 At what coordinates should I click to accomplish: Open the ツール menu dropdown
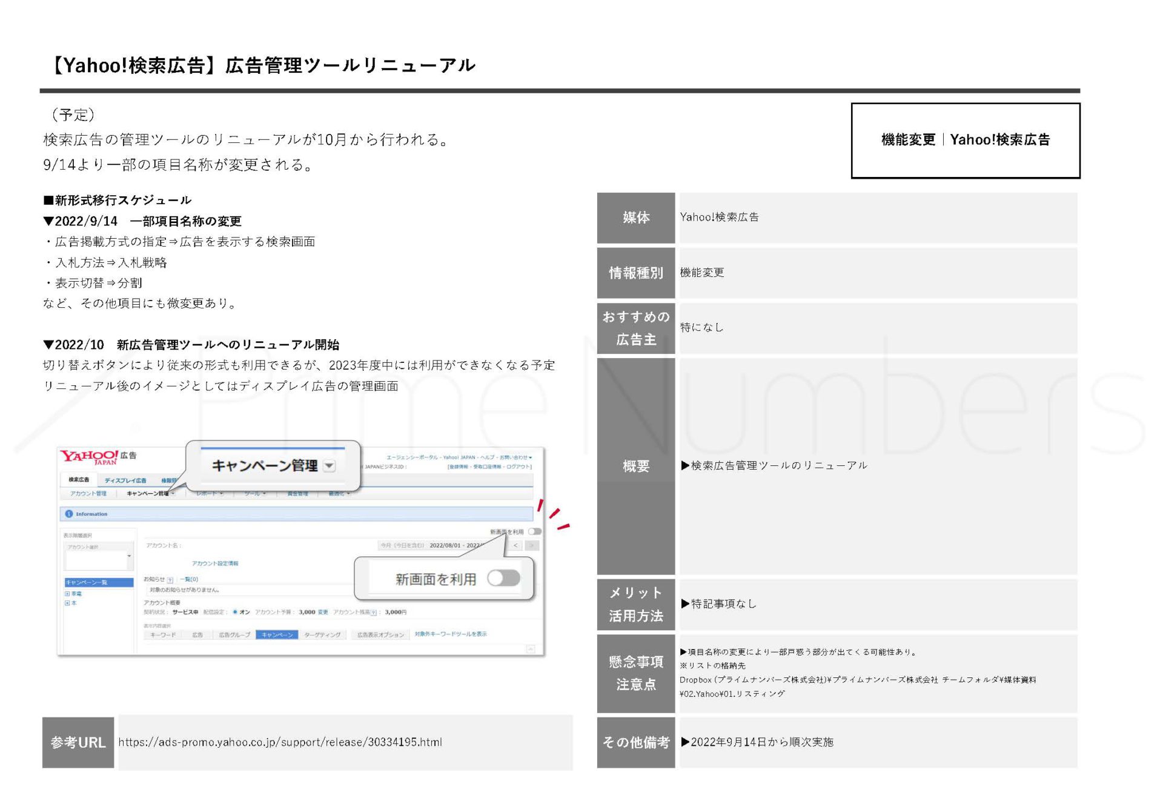pos(255,493)
